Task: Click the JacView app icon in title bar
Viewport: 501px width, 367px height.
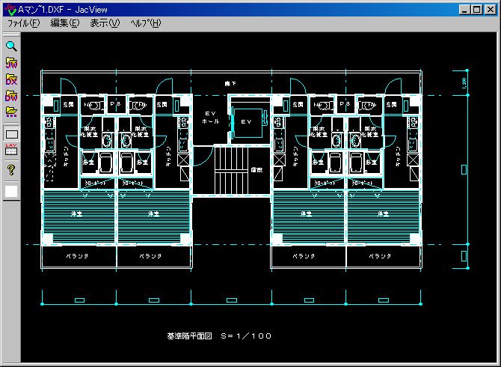Action: (9, 9)
